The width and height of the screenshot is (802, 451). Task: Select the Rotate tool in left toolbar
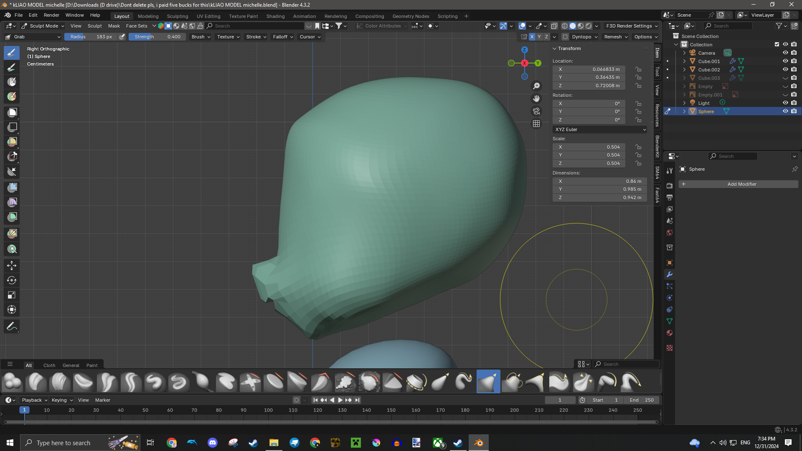click(12, 280)
